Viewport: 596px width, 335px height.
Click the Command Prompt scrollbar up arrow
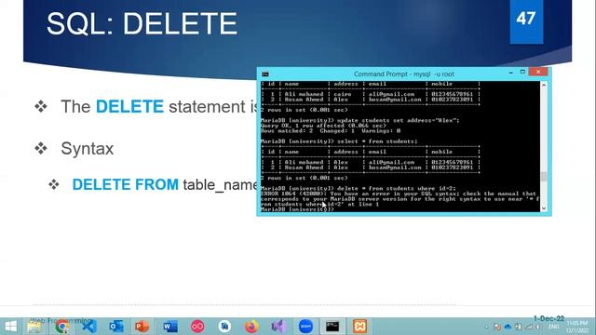point(544,86)
